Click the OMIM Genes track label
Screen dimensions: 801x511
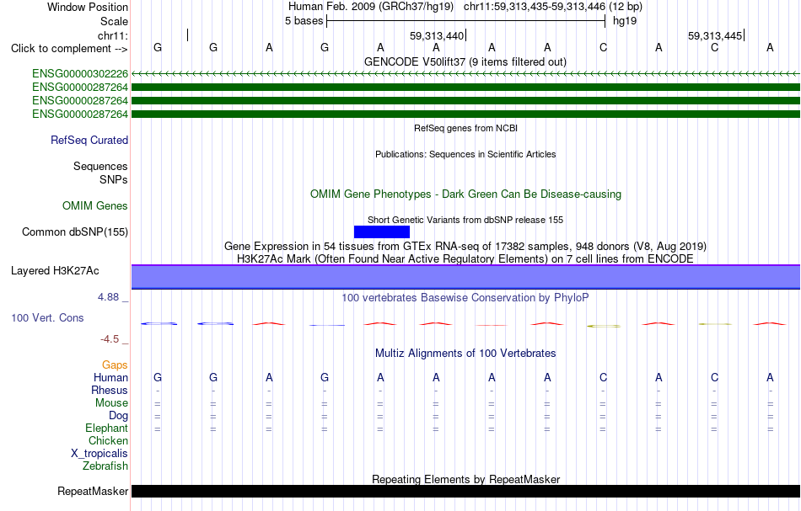pos(95,206)
